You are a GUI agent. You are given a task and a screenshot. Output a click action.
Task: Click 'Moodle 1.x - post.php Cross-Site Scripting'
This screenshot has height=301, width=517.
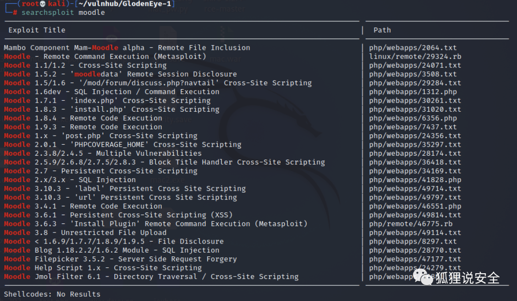pyautogui.click(x=101, y=136)
